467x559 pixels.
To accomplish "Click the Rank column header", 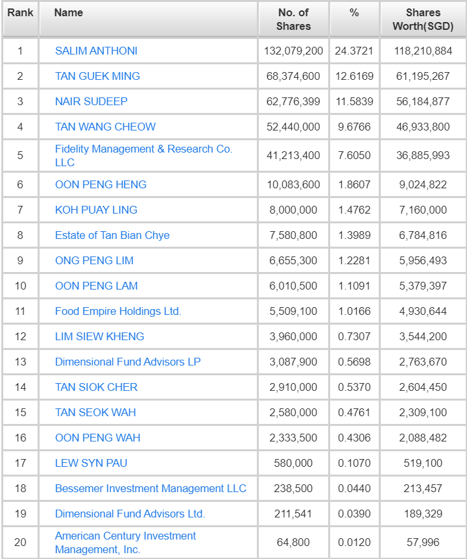I will pyautogui.click(x=20, y=12).
